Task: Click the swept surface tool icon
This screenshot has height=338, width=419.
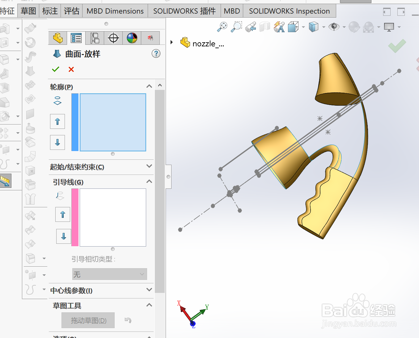Action: click(x=30, y=57)
